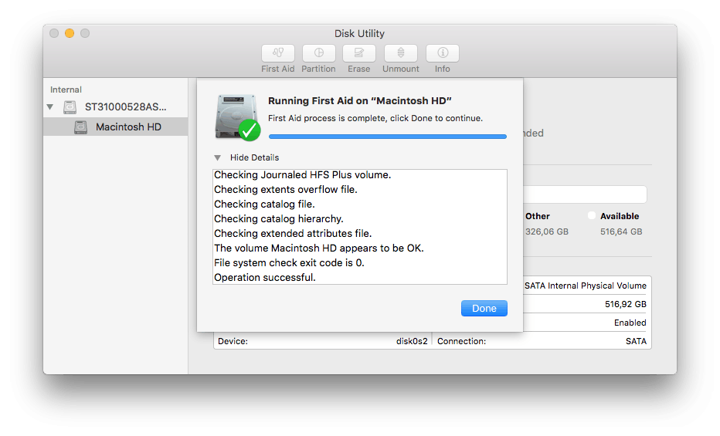Click the First Aid progress bar

click(388, 137)
